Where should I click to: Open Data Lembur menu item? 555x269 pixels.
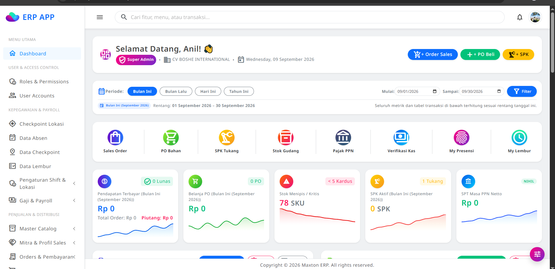[42, 166]
